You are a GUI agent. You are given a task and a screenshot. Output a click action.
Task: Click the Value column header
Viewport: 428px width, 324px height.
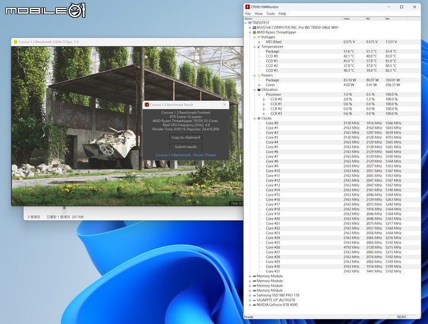pyautogui.click(x=354, y=18)
